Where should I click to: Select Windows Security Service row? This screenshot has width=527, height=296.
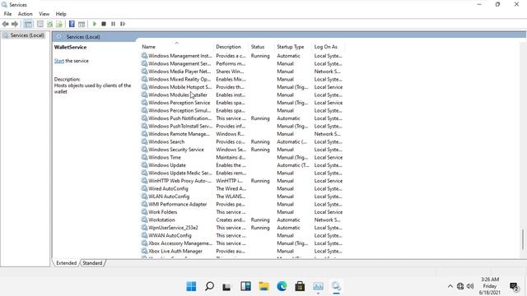point(242,150)
